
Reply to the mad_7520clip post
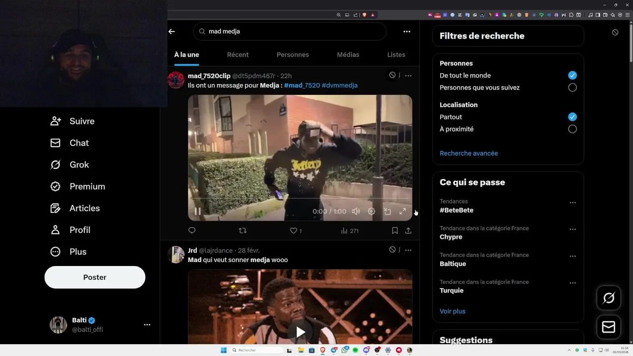192,230
